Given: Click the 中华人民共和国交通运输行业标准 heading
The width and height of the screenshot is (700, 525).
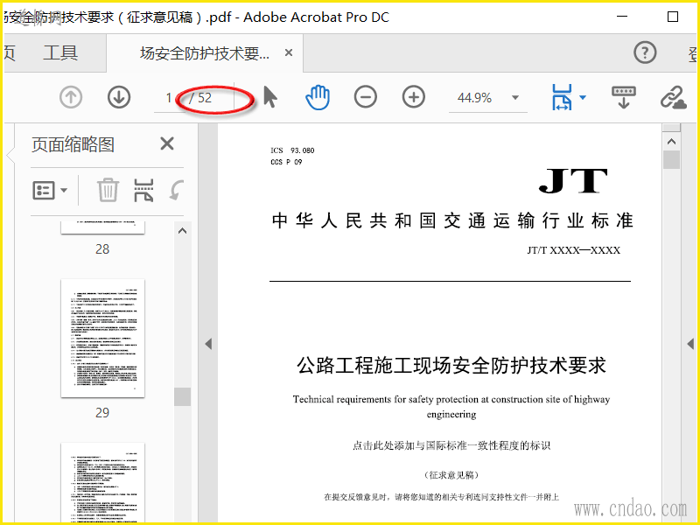Looking at the screenshot, I should [x=452, y=221].
